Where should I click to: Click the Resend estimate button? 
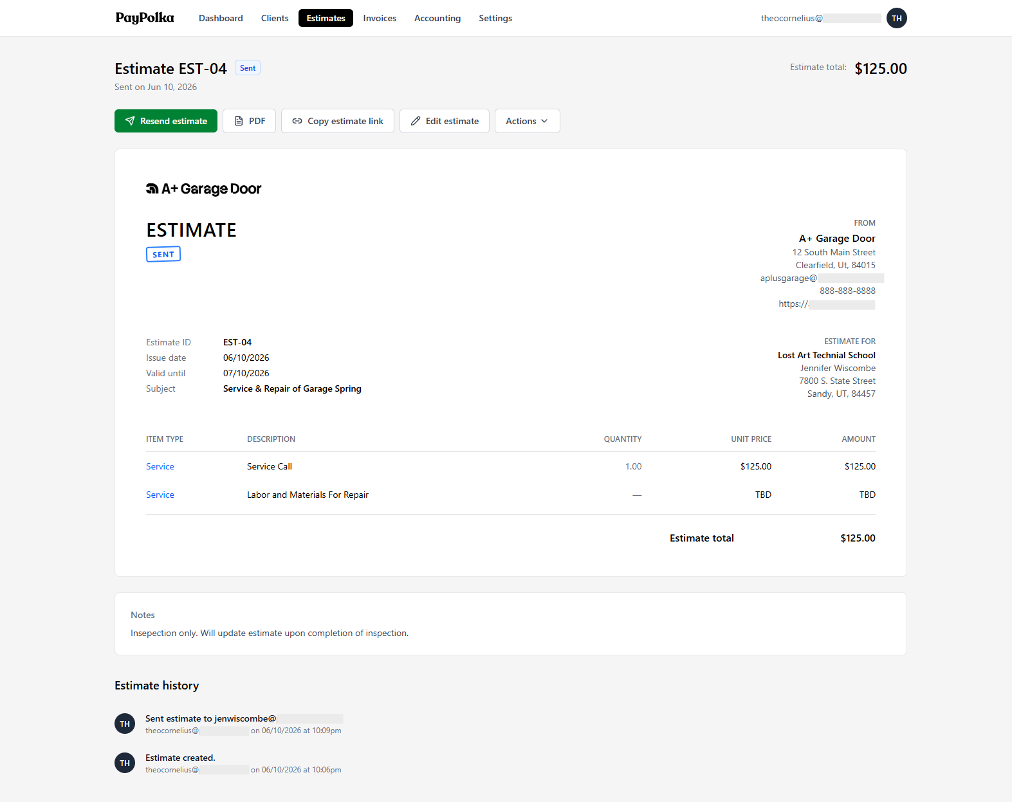point(166,121)
